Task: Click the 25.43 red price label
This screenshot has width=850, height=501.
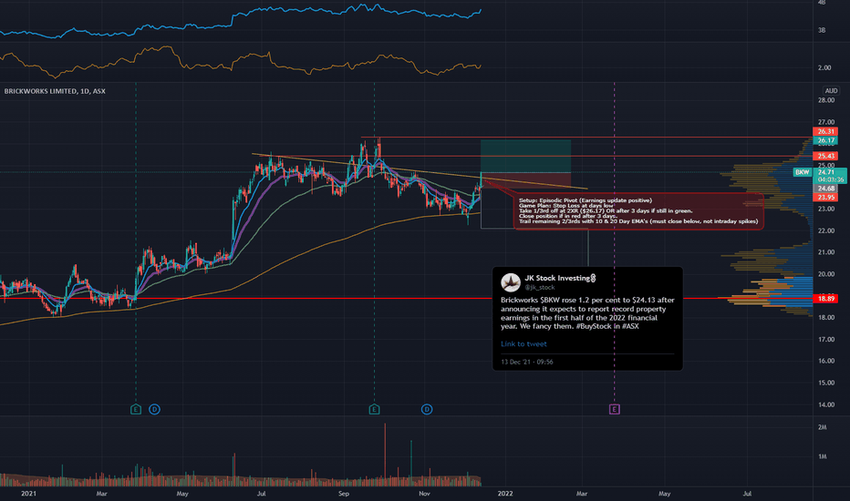Action: click(x=825, y=156)
